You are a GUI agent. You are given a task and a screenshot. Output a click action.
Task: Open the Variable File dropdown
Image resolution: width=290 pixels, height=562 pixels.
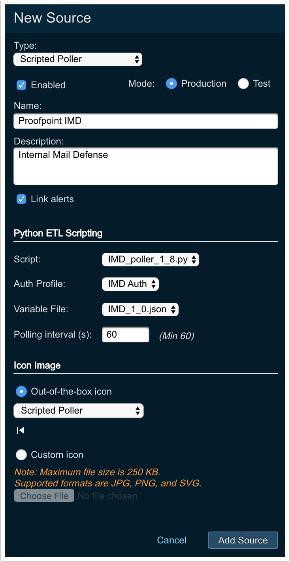[140, 309]
